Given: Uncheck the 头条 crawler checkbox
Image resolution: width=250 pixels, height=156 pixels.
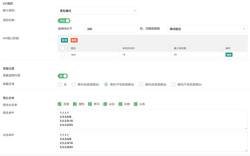Looking at the screenshot, I should point(136,104).
